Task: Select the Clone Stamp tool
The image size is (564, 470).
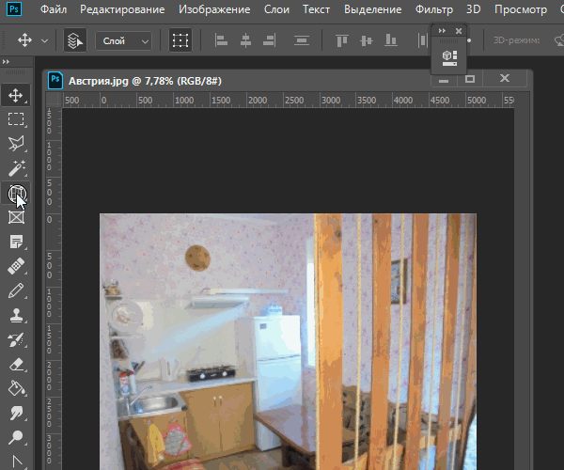Action: (x=16, y=316)
